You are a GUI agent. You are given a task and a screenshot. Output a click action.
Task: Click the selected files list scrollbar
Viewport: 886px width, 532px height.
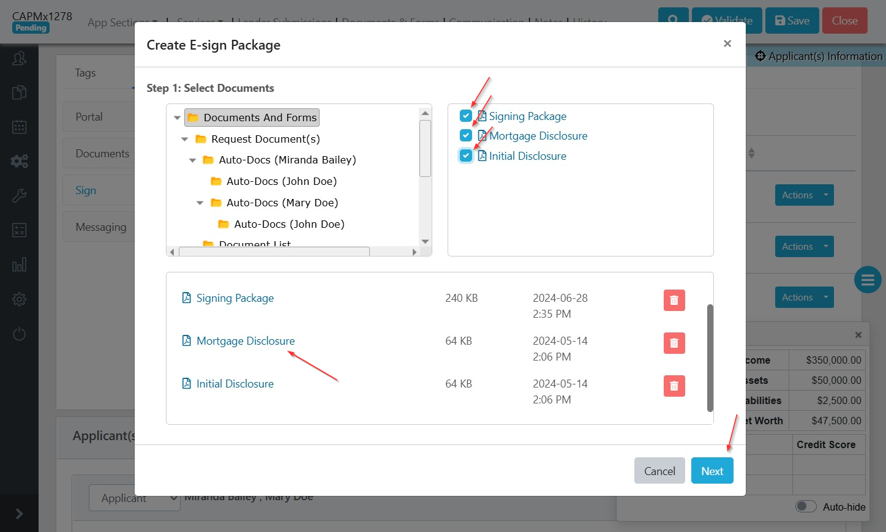(x=710, y=358)
